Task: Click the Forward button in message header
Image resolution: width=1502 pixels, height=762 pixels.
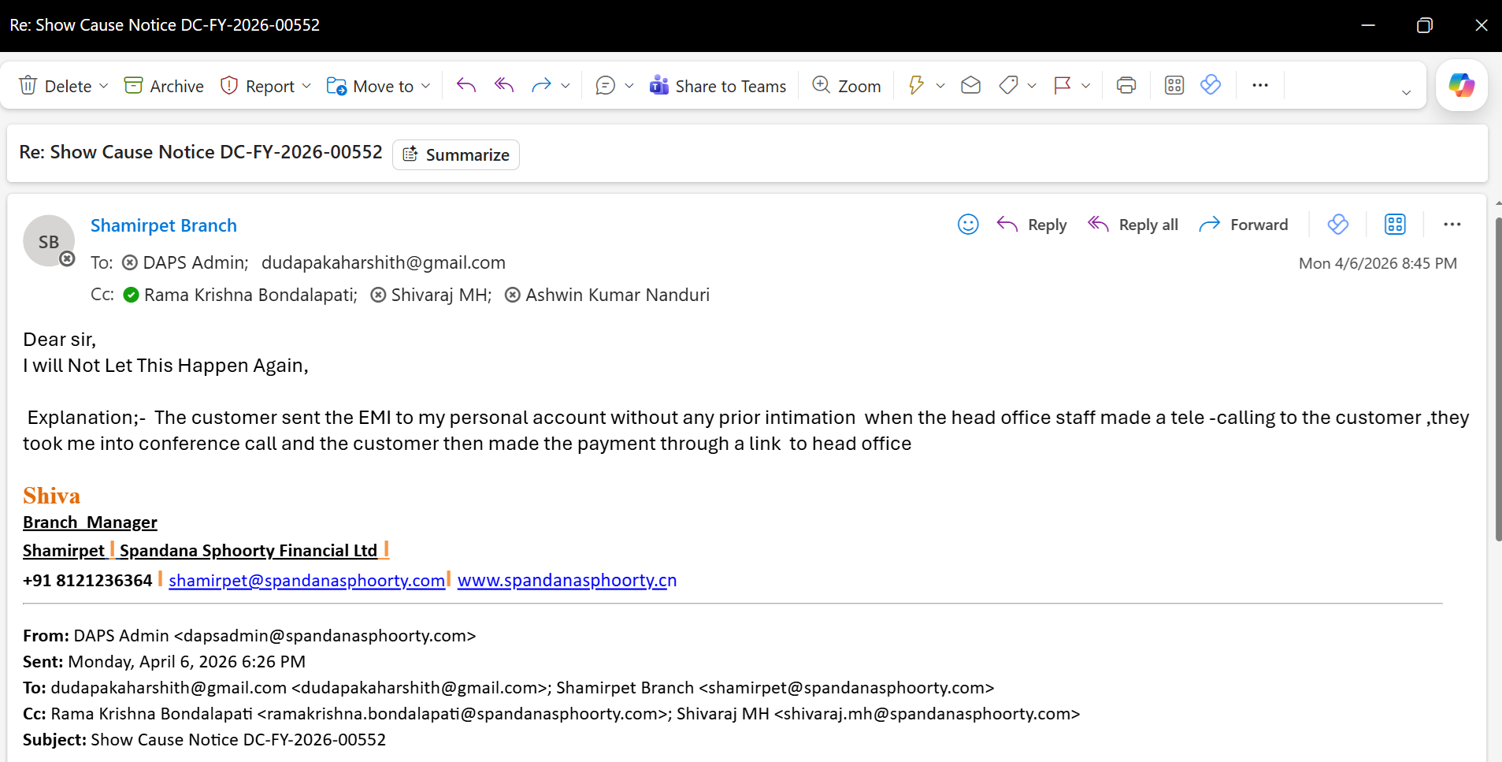Action: tap(1243, 225)
